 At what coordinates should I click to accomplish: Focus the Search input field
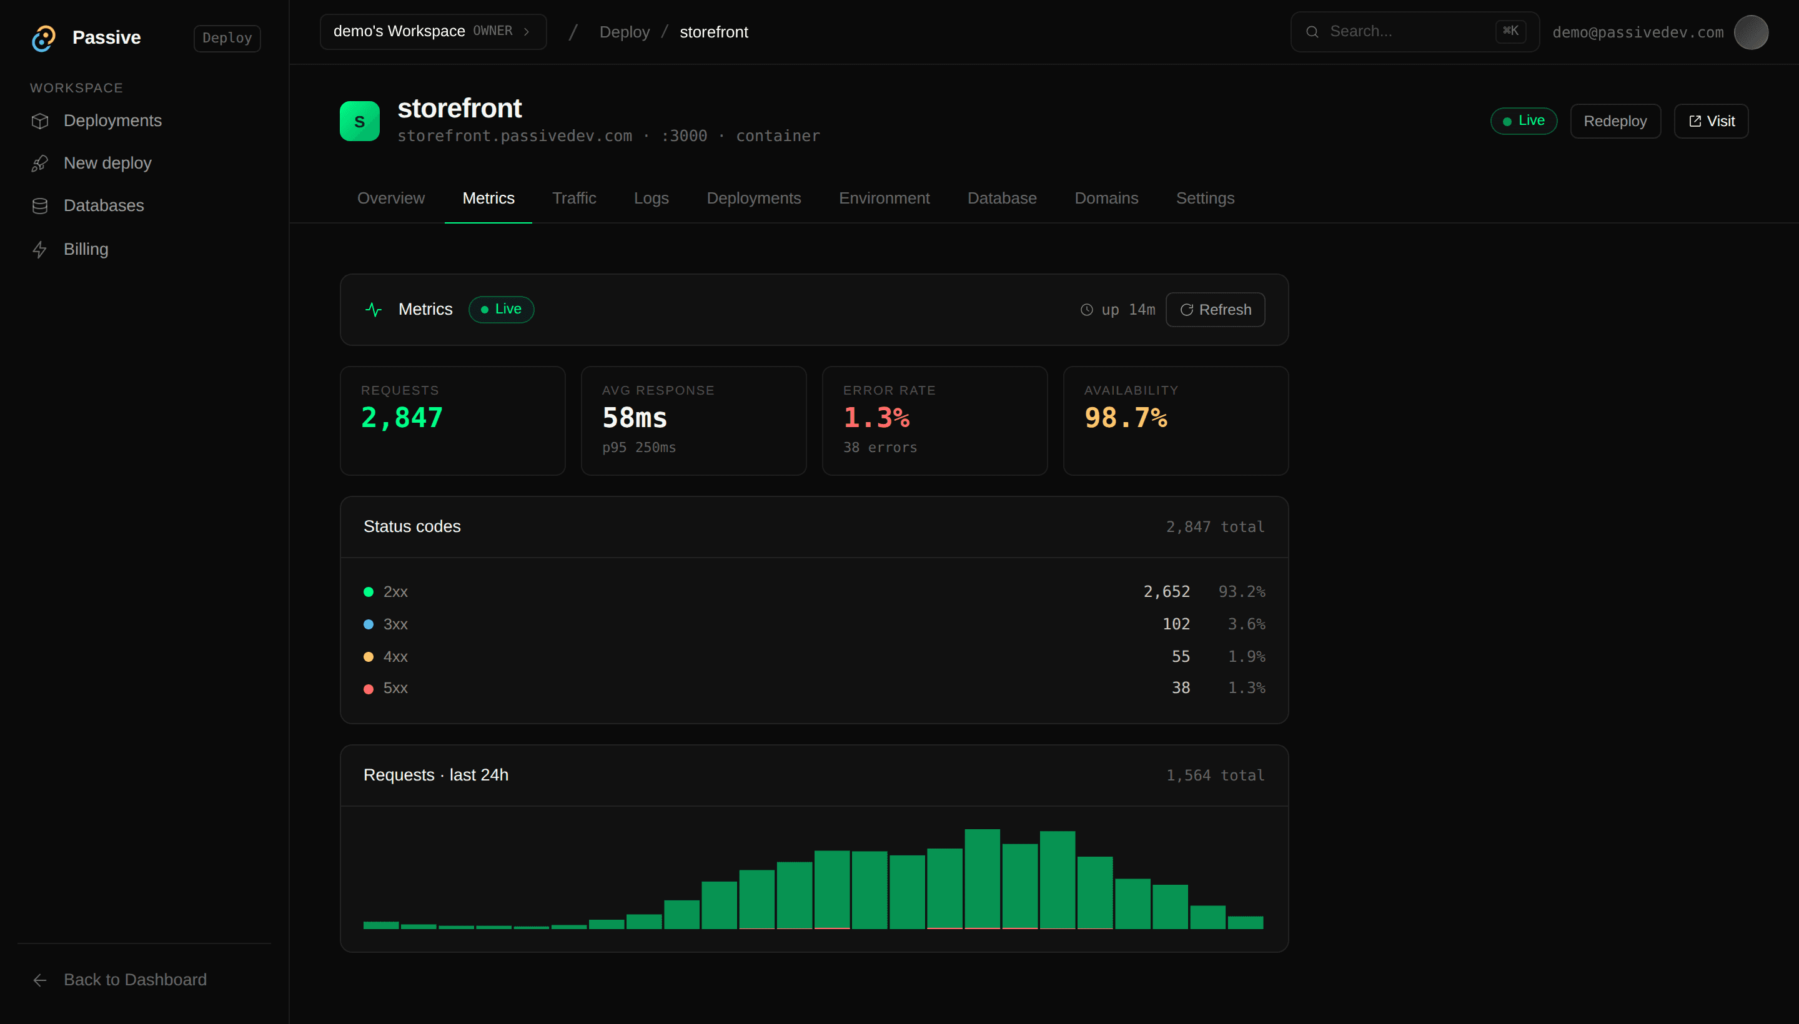pyautogui.click(x=1415, y=32)
